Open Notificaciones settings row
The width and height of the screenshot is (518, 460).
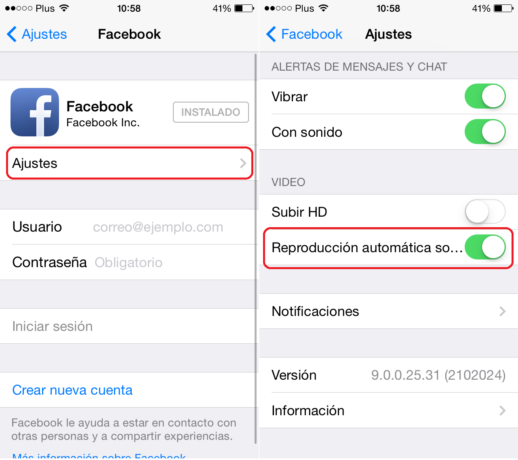click(389, 311)
